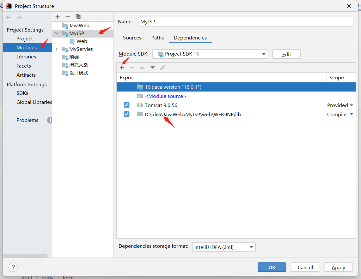Click the back navigation arrow

point(9,17)
